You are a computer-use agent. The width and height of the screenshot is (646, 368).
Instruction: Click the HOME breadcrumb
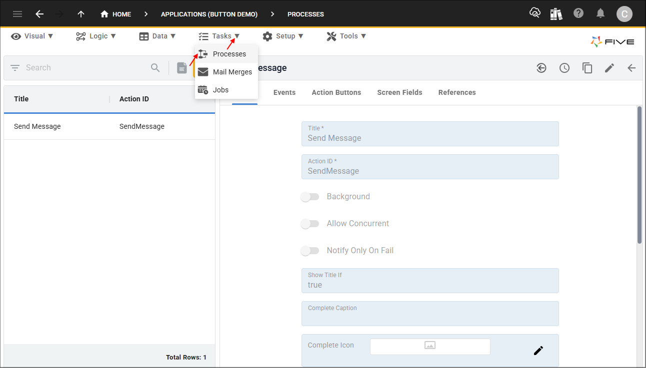(115, 14)
